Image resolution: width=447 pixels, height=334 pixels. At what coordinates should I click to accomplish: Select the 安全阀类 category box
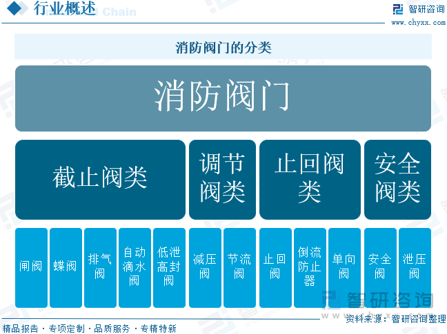[x=398, y=180]
